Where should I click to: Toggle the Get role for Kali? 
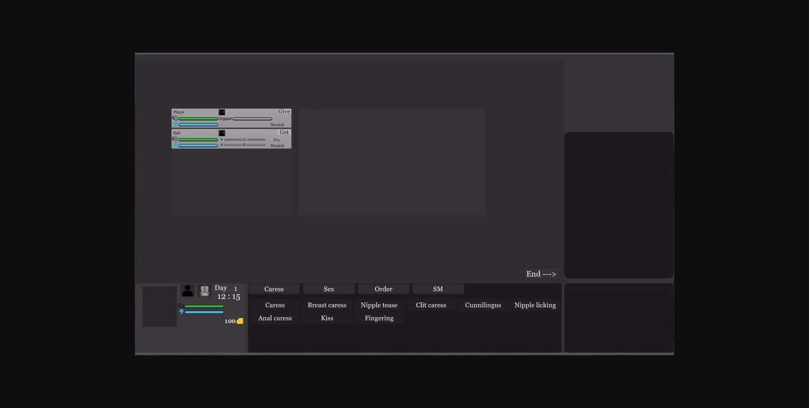(284, 132)
